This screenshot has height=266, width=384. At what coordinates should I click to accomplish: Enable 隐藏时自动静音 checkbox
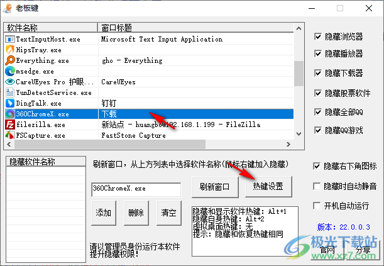click(317, 186)
